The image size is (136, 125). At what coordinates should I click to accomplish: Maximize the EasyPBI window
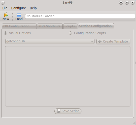coord(127,3)
